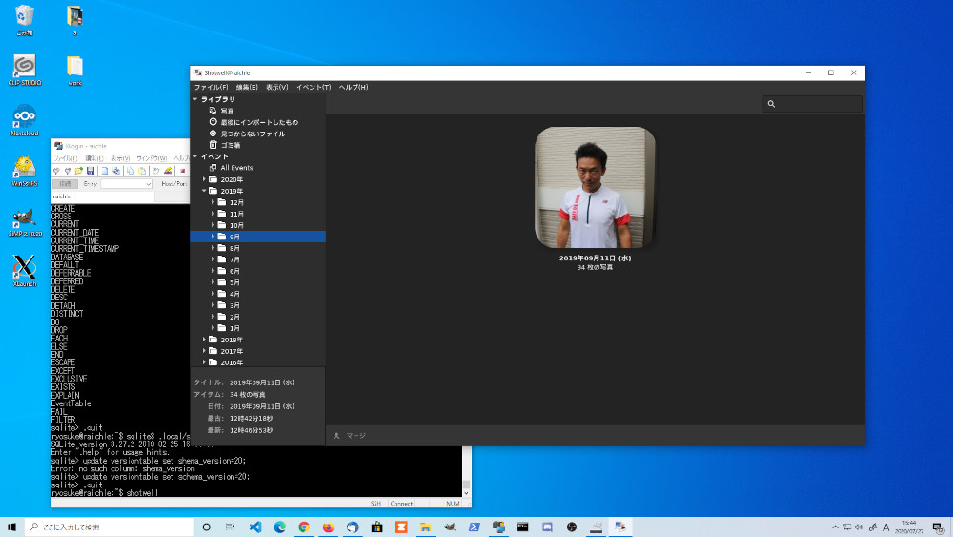The width and height of the screenshot is (953, 537).
Task: Open Shotwell's ヘルプ(H) menu
Action: point(354,88)
